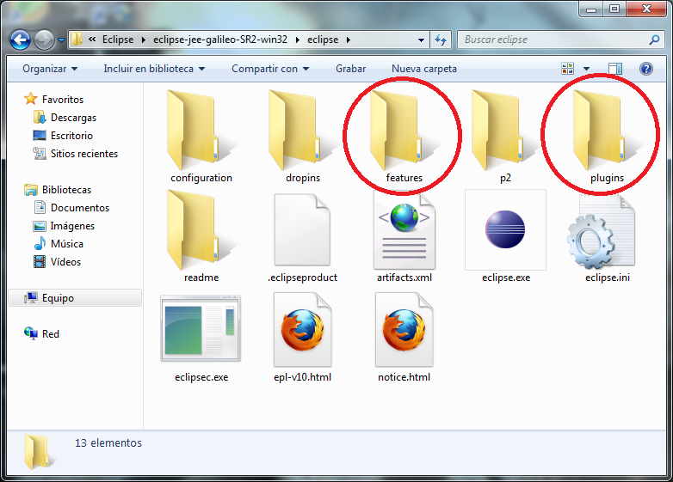The image size is (673, 482).
Task: Select the eclipse.ini settings file icon
Action: 601,232
